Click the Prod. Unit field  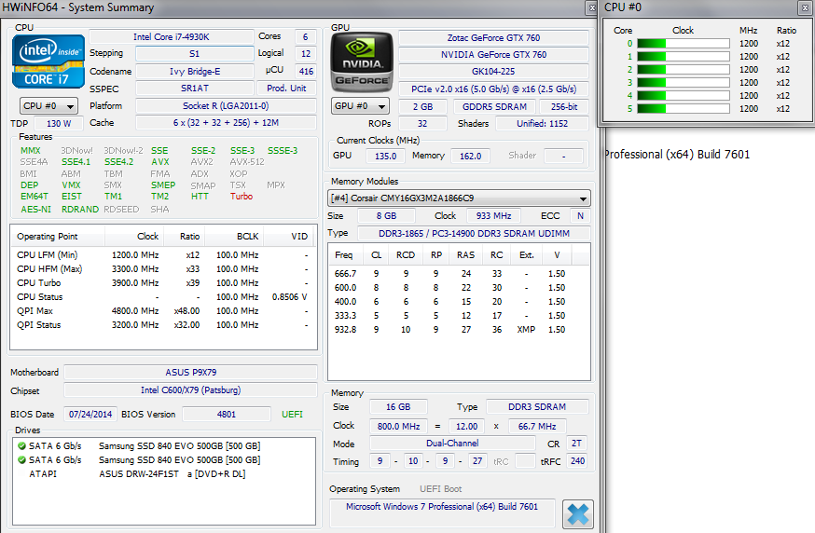(286, 89)
